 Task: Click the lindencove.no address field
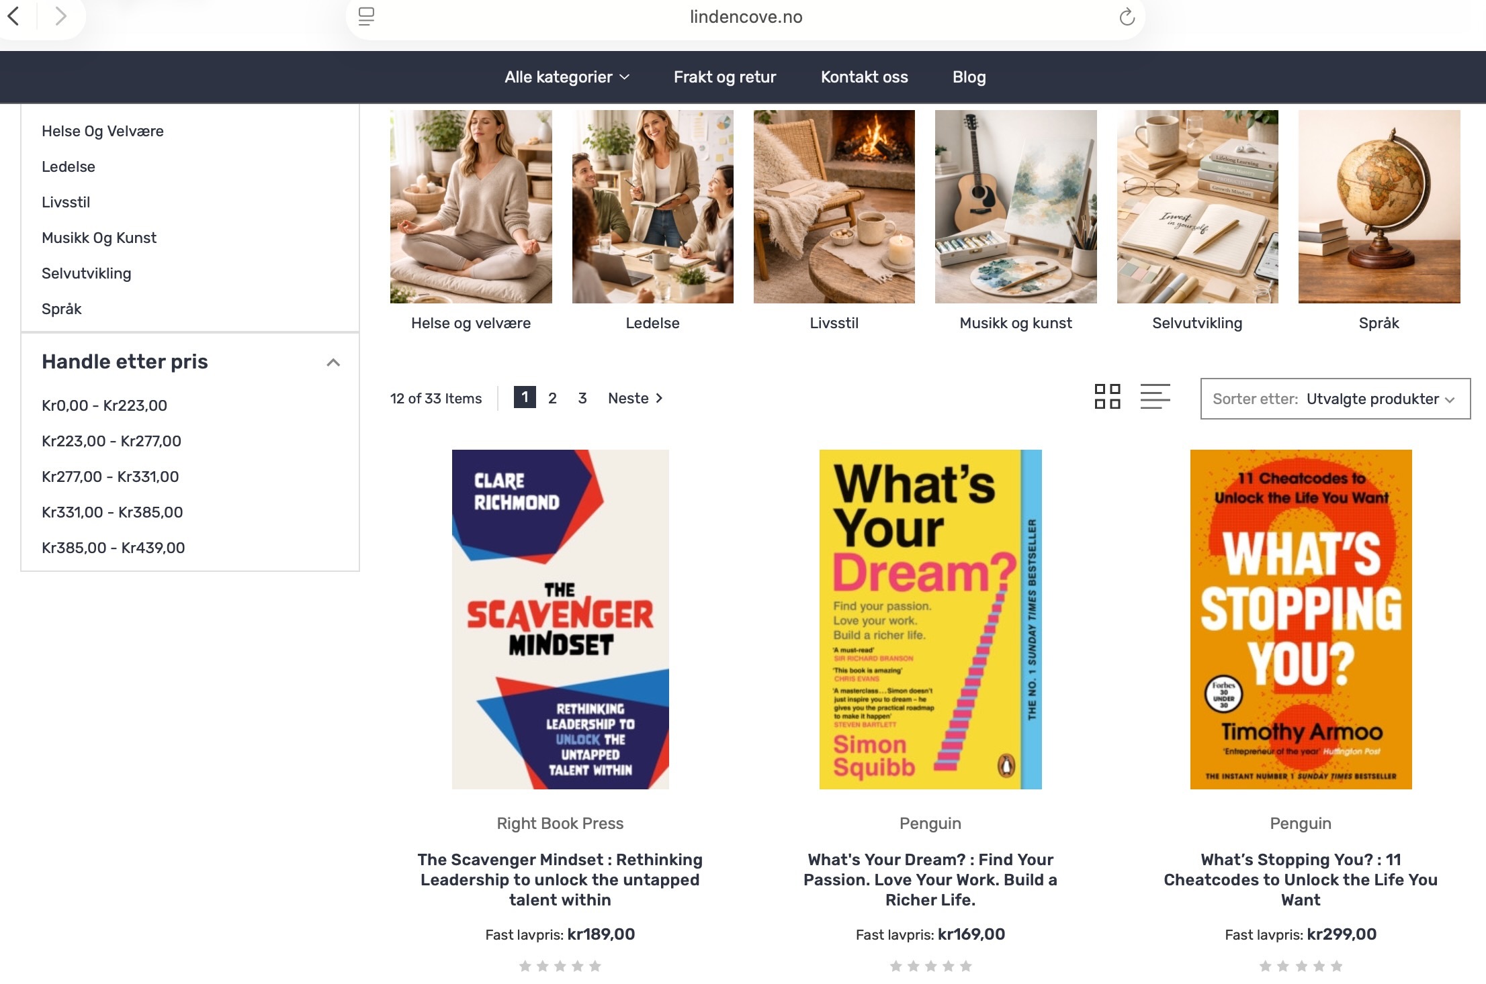click(746, 17)
